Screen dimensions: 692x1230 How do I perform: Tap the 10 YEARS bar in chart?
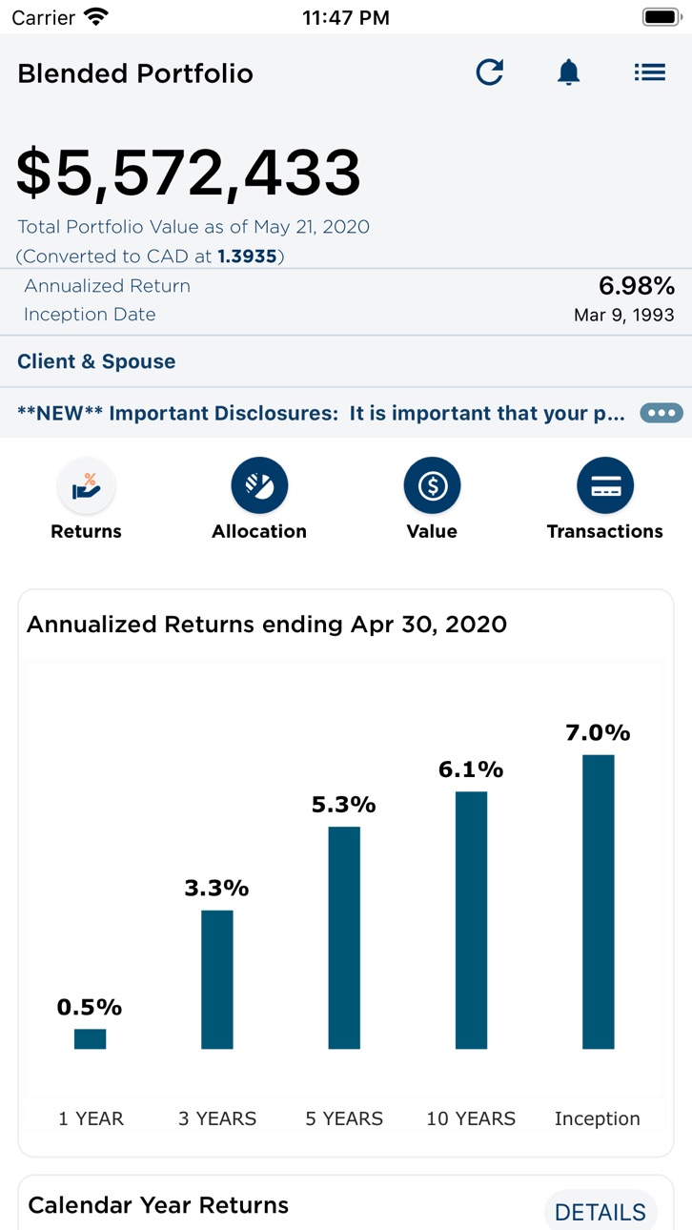point(471,920)
